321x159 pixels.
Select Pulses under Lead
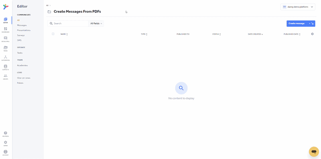pos(20,83)
